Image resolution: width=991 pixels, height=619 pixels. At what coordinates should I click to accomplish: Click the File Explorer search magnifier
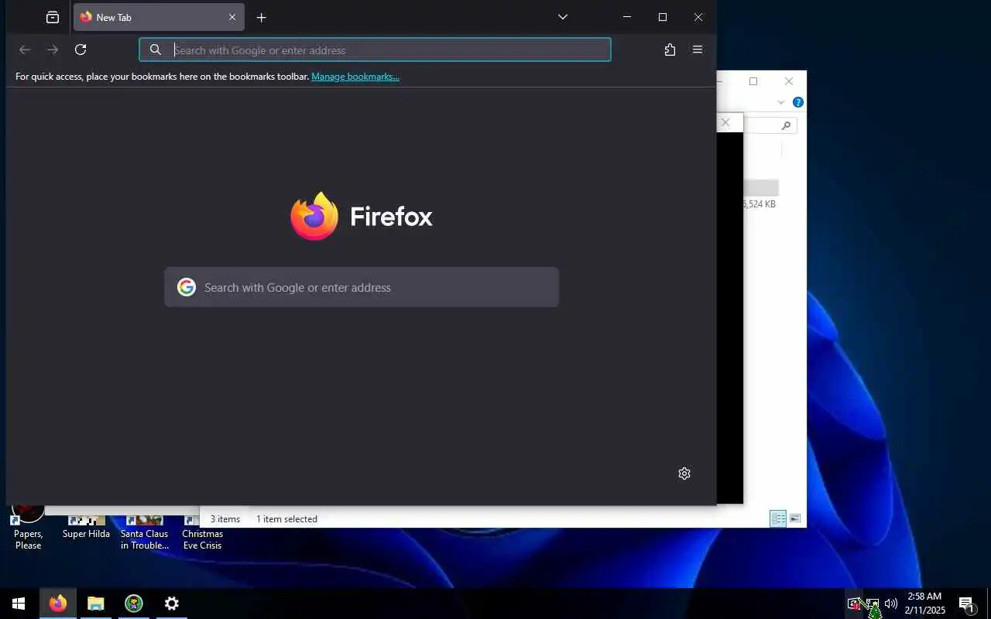click(786, 125)
